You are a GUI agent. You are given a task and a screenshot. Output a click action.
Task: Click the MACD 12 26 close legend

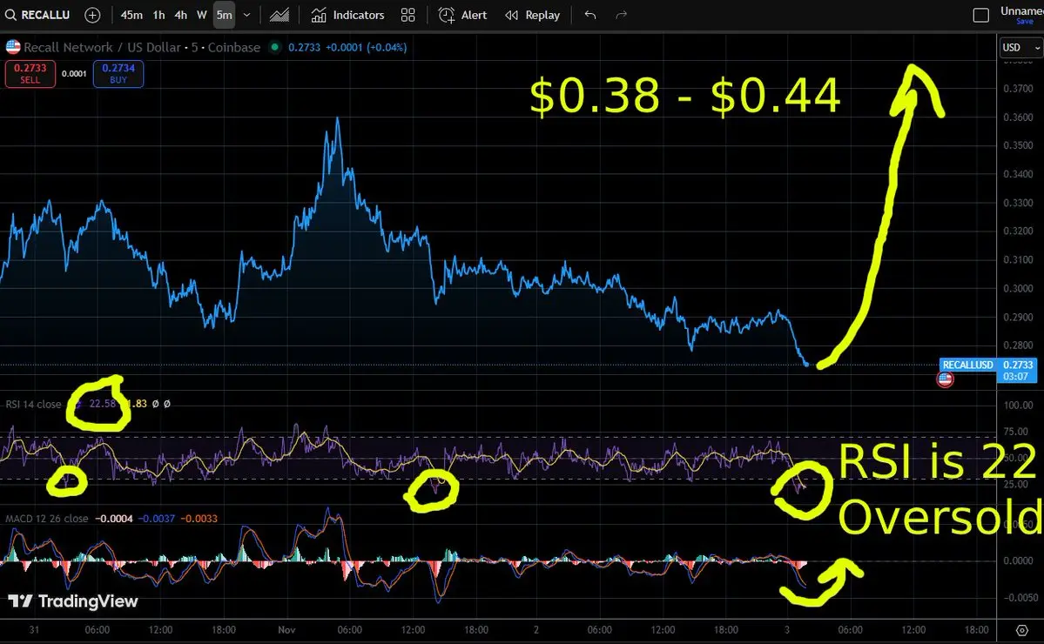pos(47,519)
